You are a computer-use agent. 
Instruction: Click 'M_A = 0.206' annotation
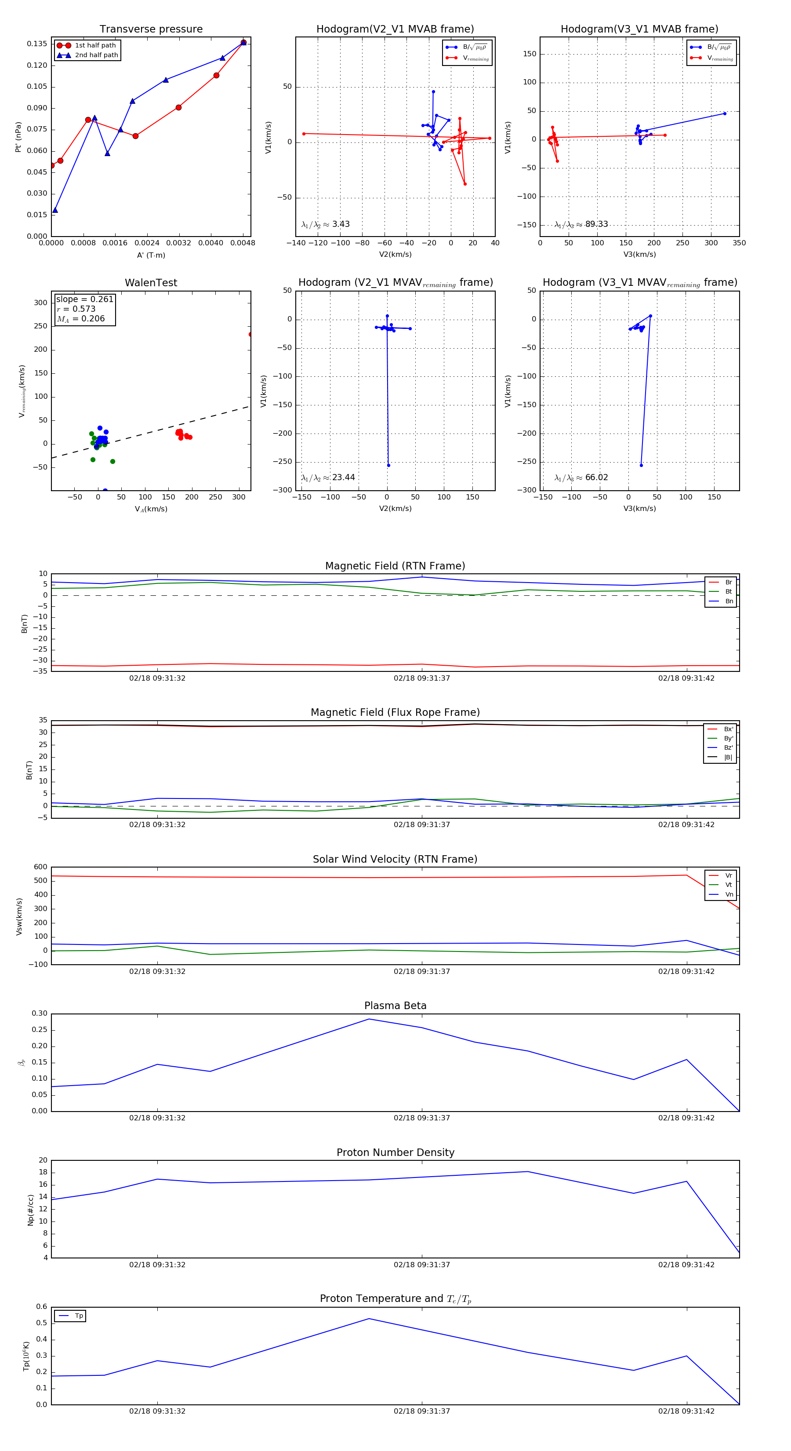80,319
